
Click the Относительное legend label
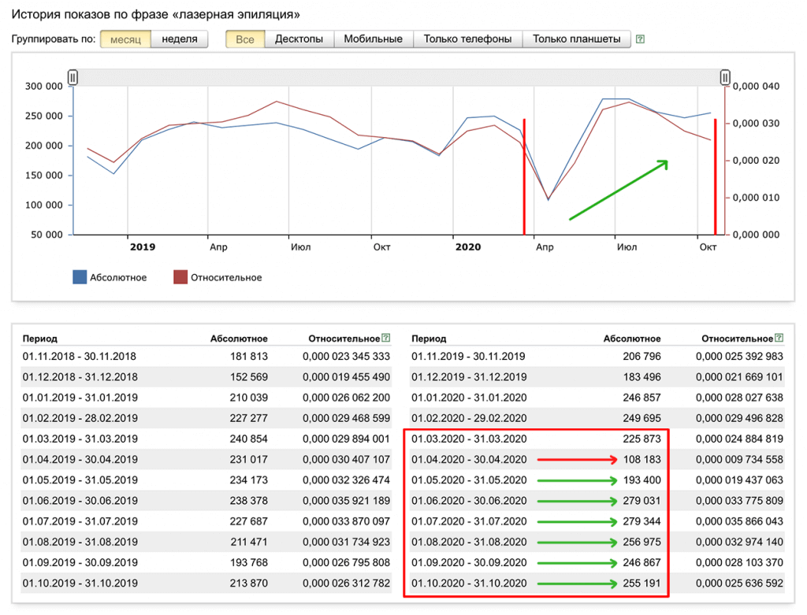(226, 278)
